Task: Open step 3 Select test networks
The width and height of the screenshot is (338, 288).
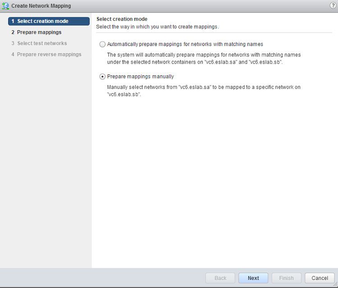Action: (42, 43)
